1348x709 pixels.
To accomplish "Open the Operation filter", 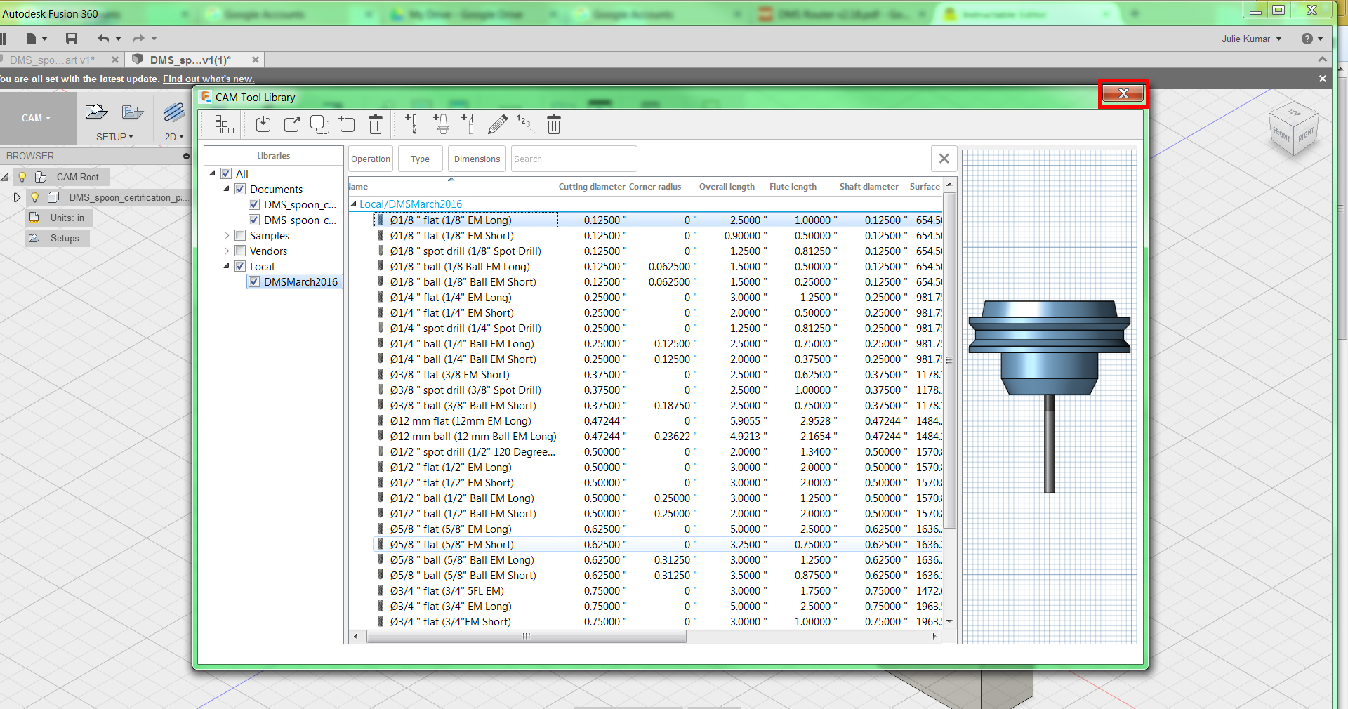I will [371, 159].
